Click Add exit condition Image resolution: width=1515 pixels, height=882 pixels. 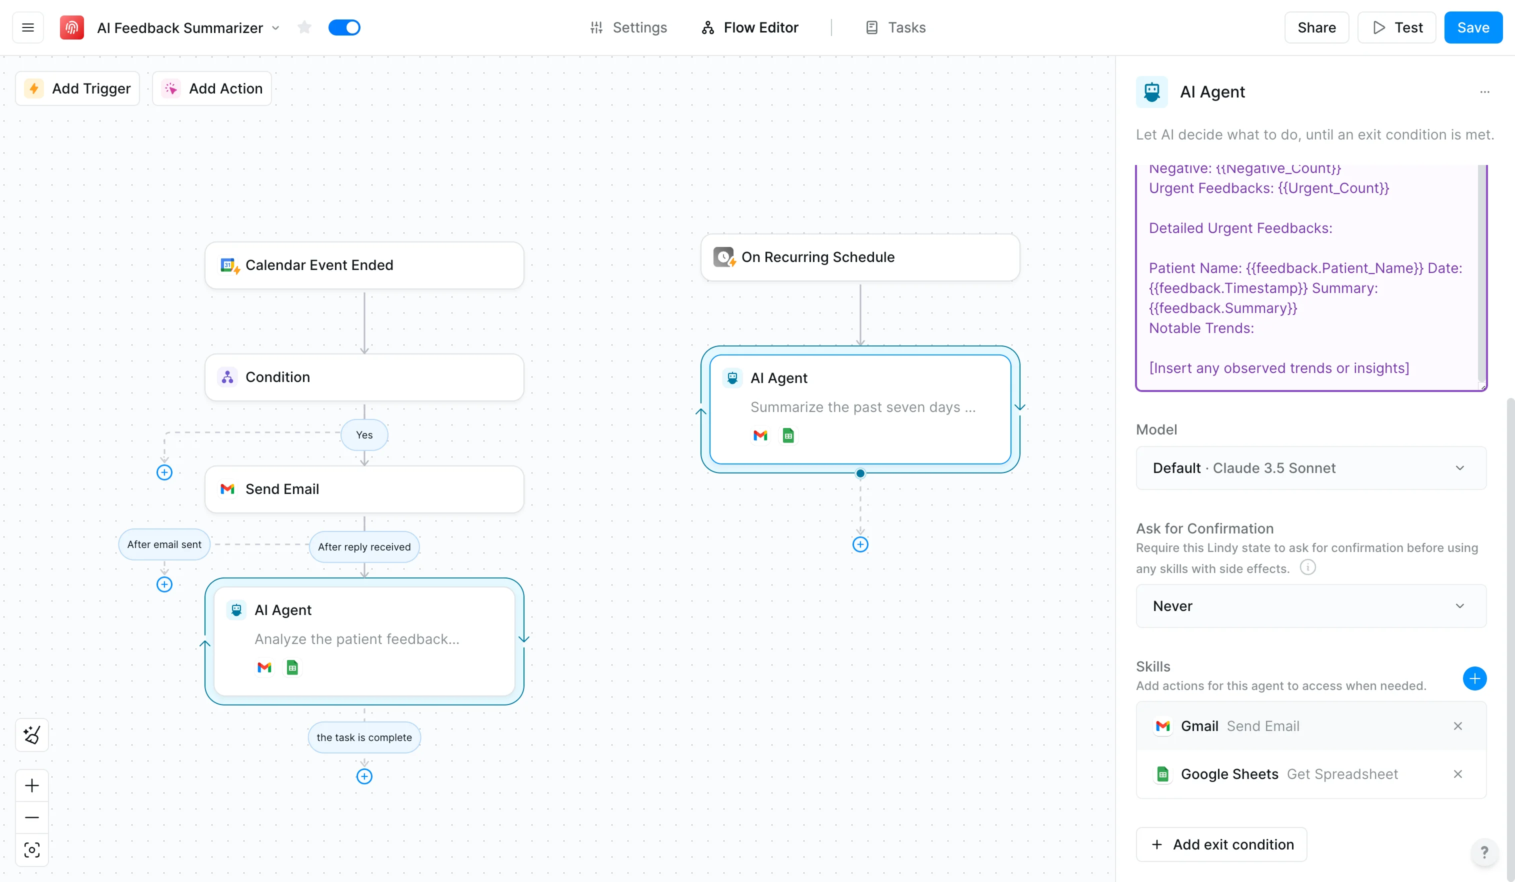point(1221,844)
